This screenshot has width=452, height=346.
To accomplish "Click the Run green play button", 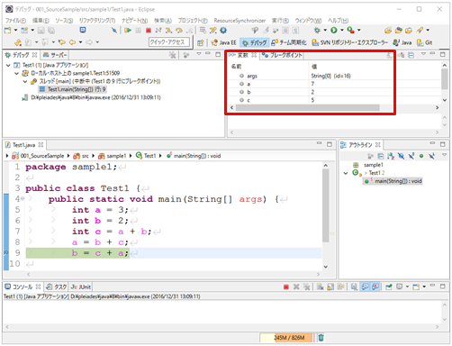I will click(x=334, y=30).
